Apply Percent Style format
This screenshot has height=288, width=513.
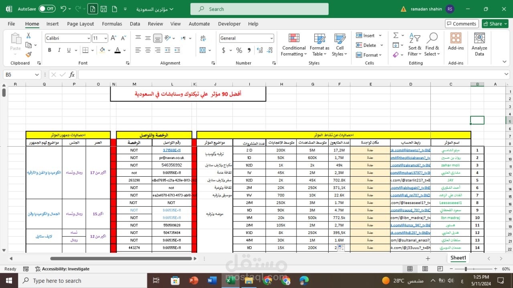click(239, 50)
